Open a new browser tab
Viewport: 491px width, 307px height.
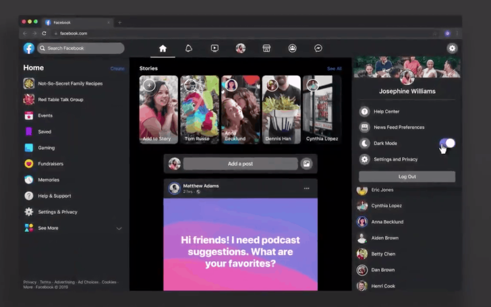click(x=119, y=22)
